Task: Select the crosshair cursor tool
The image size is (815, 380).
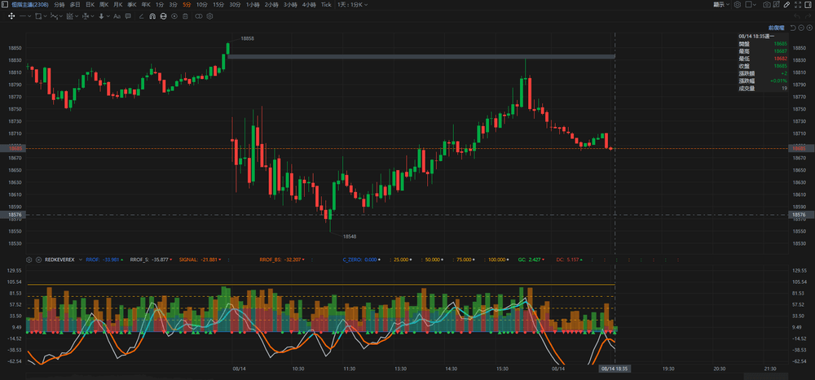Action: (11, 15)
